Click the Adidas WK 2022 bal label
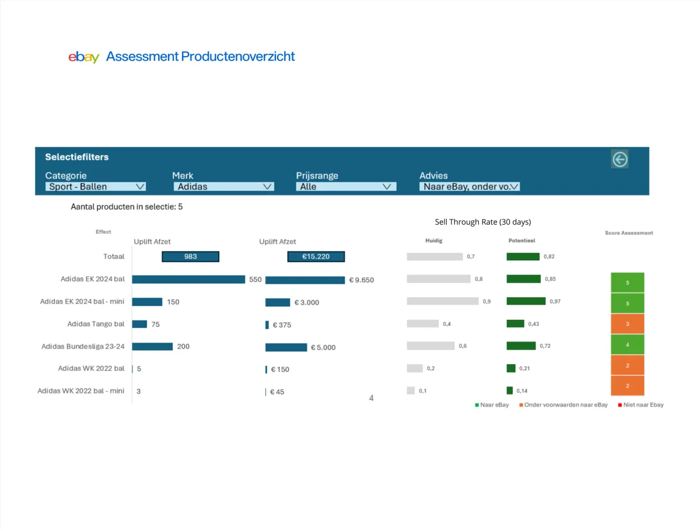 91,368
